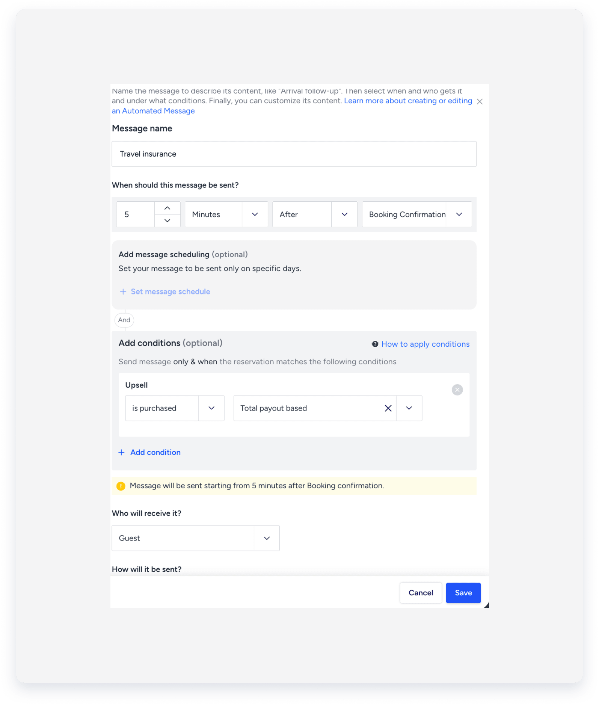Click the plus icon beside Set message schedule
Viewport: 599px width, 705px height.
(123, 292)
